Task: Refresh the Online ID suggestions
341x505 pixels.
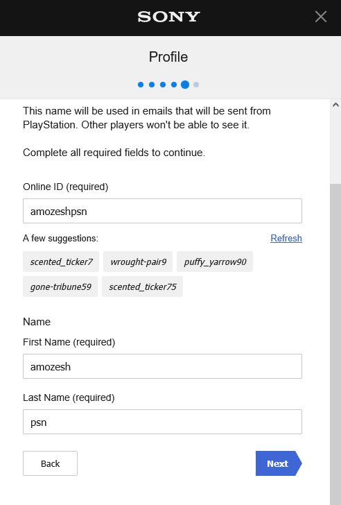Action: [x=286, y=239]
